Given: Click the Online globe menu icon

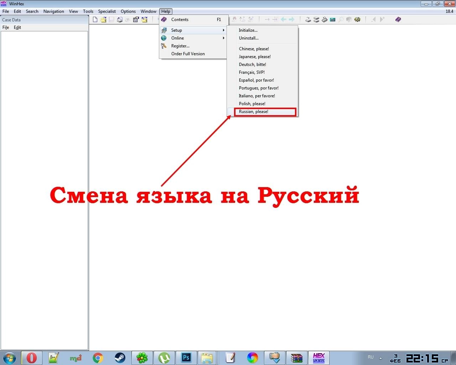Looking at the screenshot, I should tap(164, 38).
